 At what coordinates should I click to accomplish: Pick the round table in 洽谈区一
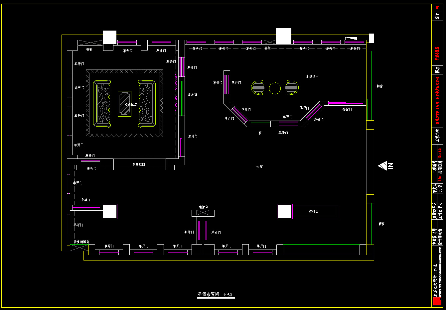pos(275,88)
